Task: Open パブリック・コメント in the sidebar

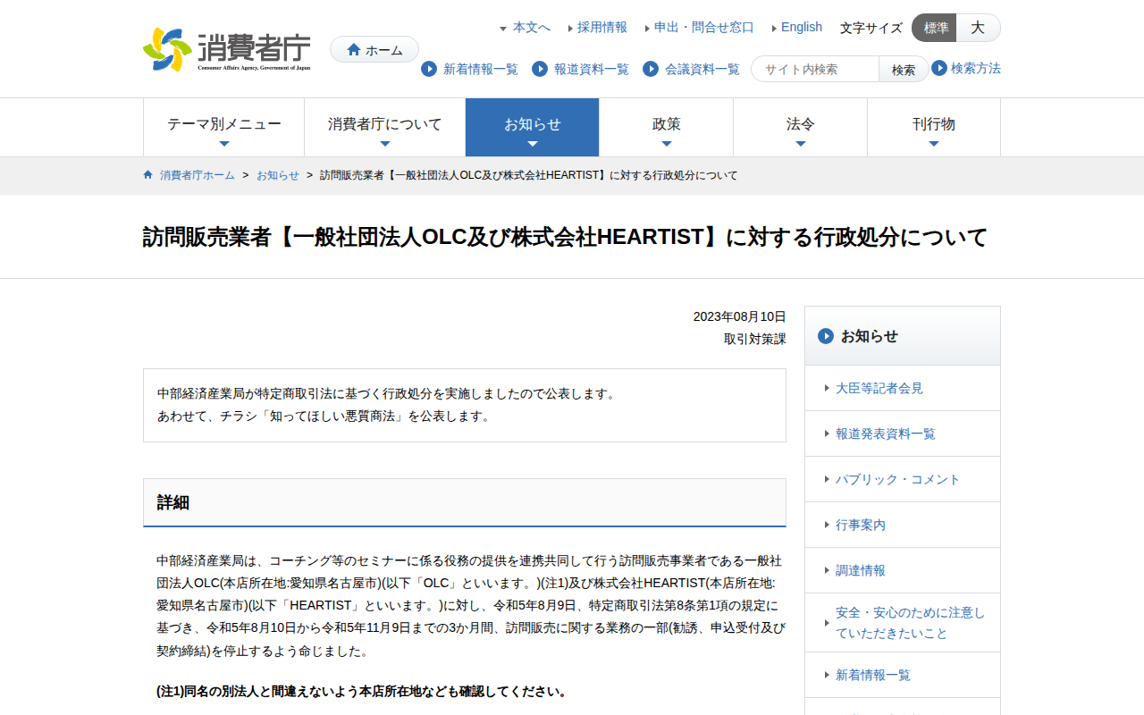Action: pyautogui.click(x=898, y=479)
